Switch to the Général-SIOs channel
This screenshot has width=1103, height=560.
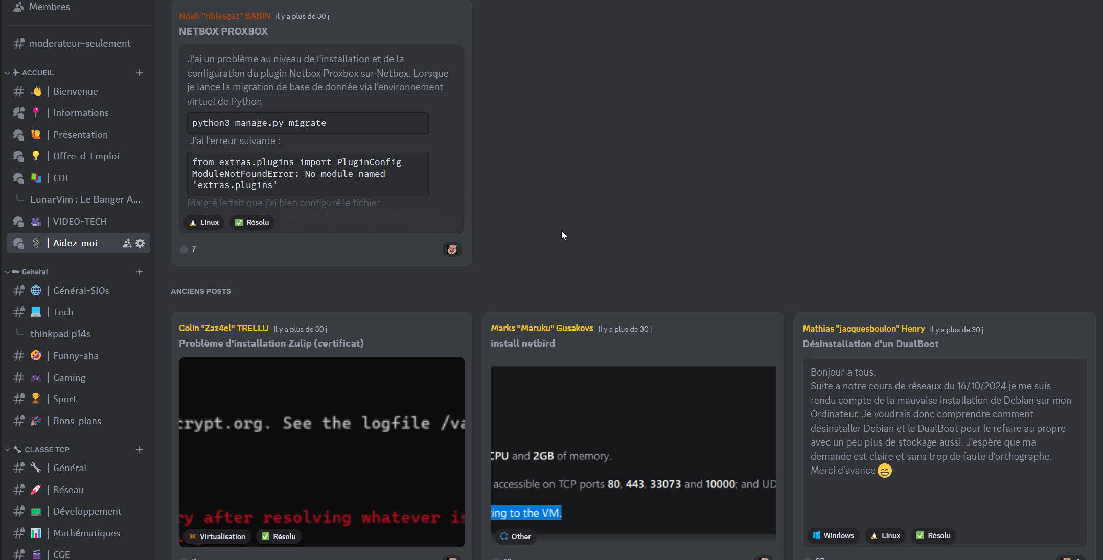tap(81, 290)
